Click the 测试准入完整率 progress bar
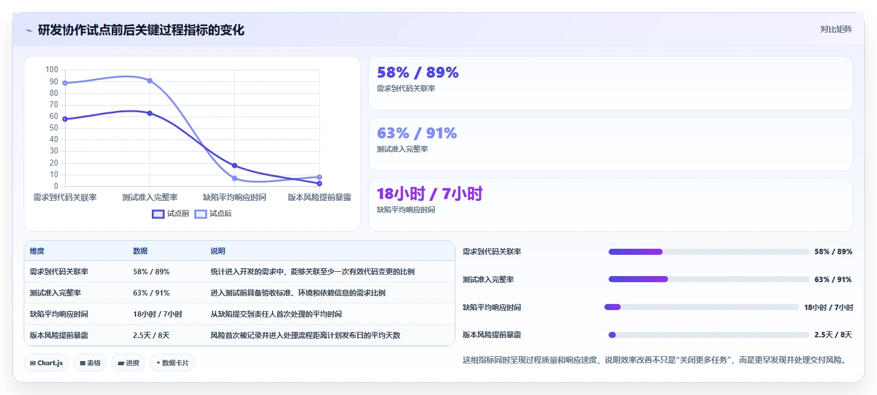Viewport: 877px width, 395px height. click(x=709, y=279)
